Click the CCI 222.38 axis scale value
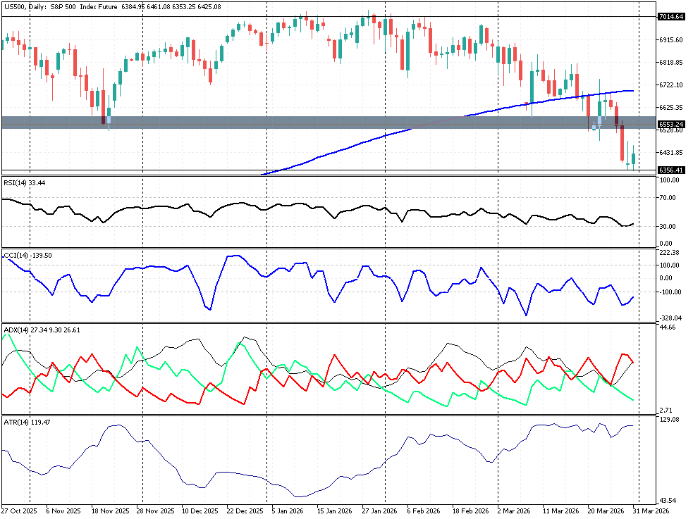Viewport: 693px width, 519px height. click(x=668, y=252)
